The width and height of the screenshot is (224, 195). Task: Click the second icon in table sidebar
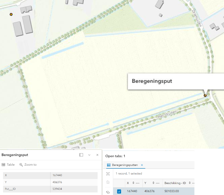pos(108,183)
